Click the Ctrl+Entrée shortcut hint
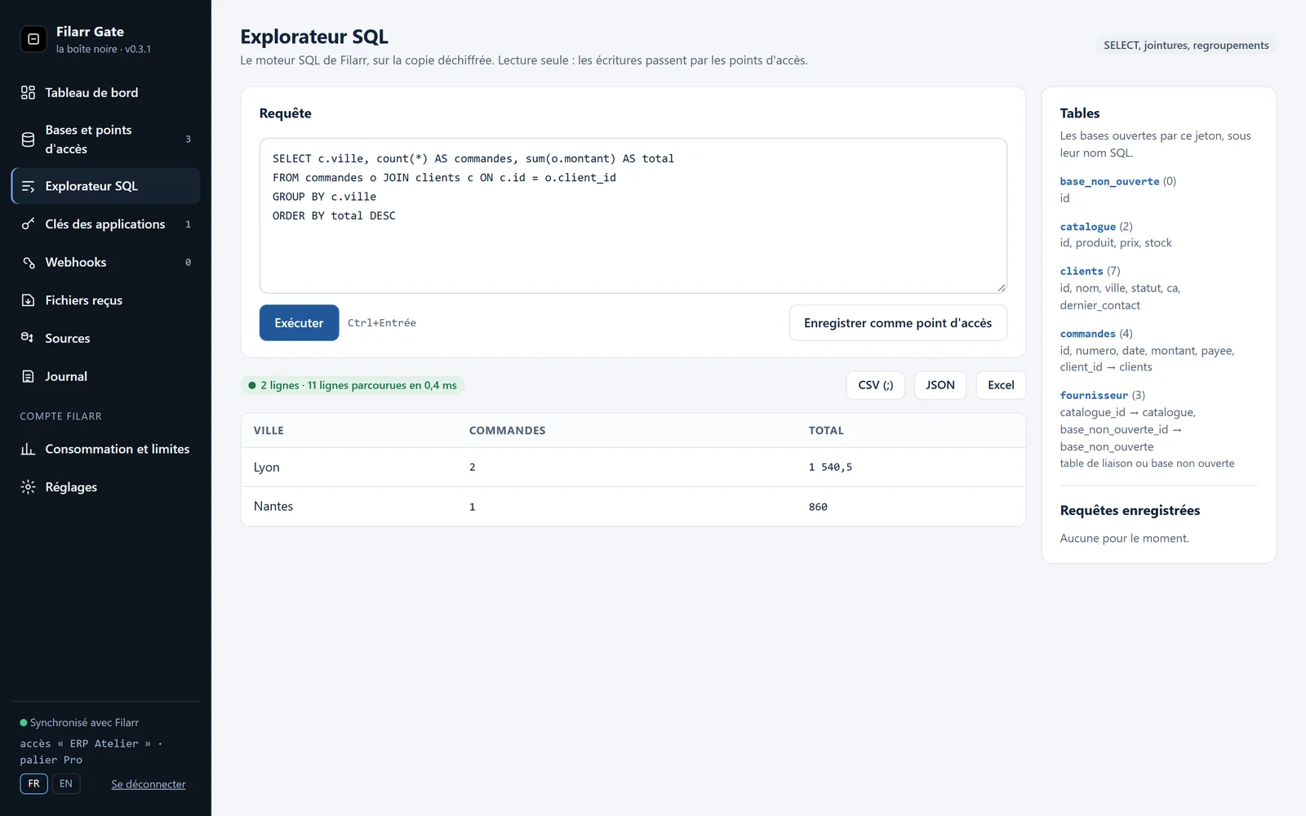 tap(382, 323)
